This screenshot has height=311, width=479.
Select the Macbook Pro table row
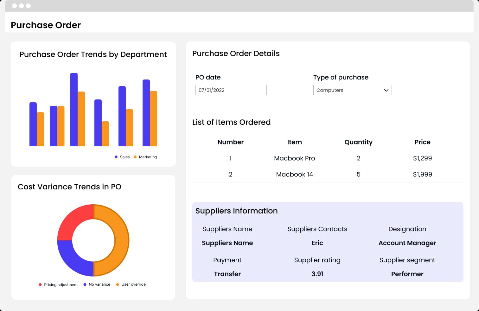coord(294,158)
